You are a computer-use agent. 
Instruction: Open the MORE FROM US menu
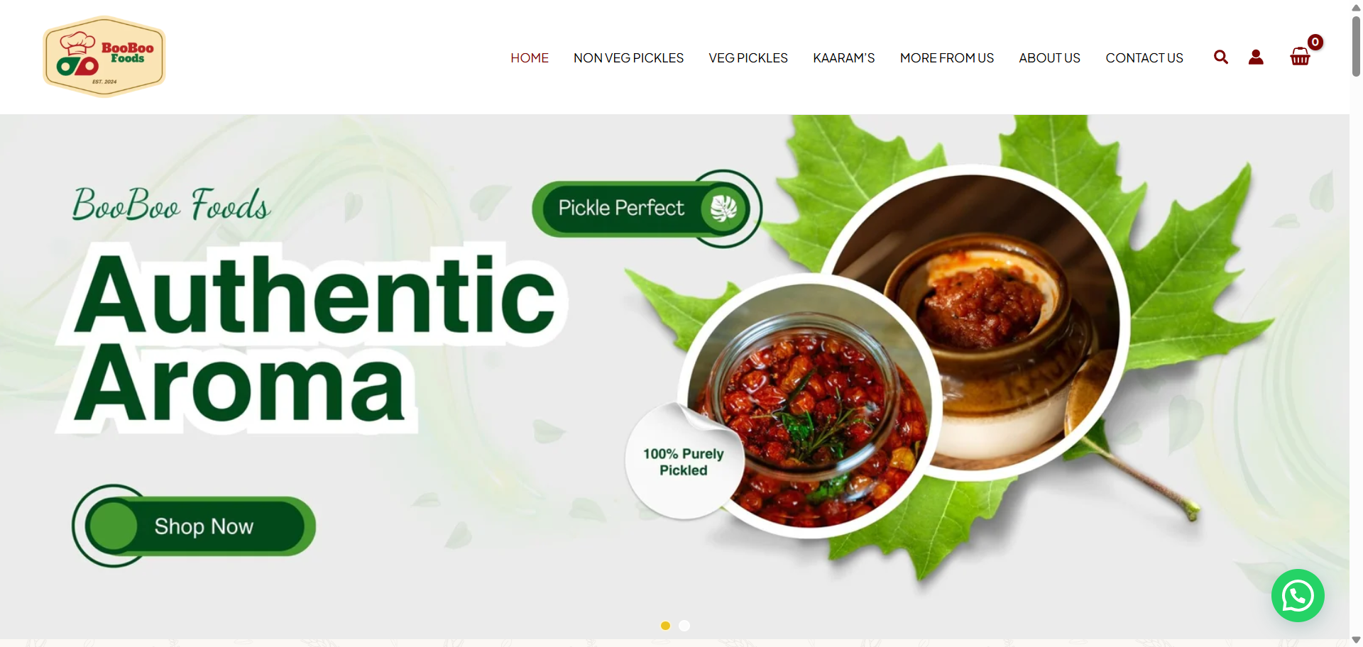(947, 58)
